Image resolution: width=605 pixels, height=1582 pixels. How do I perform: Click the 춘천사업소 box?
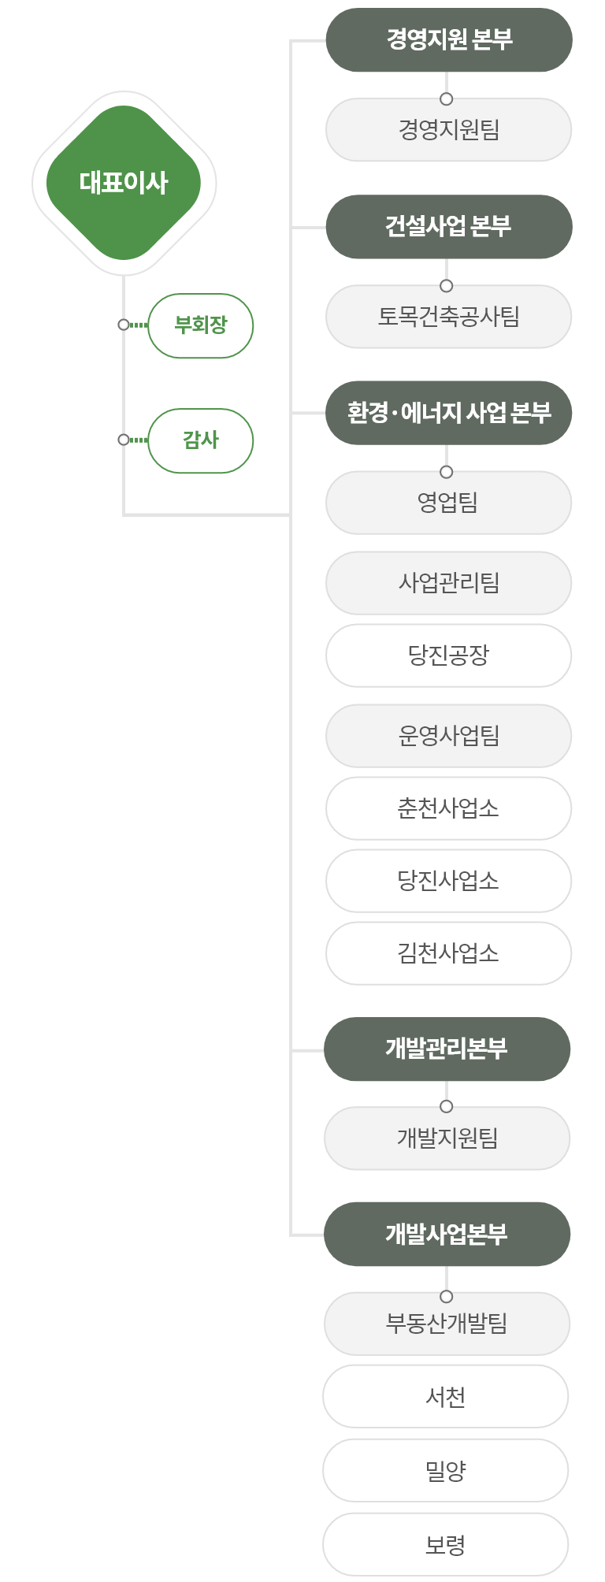coord(449,808)
